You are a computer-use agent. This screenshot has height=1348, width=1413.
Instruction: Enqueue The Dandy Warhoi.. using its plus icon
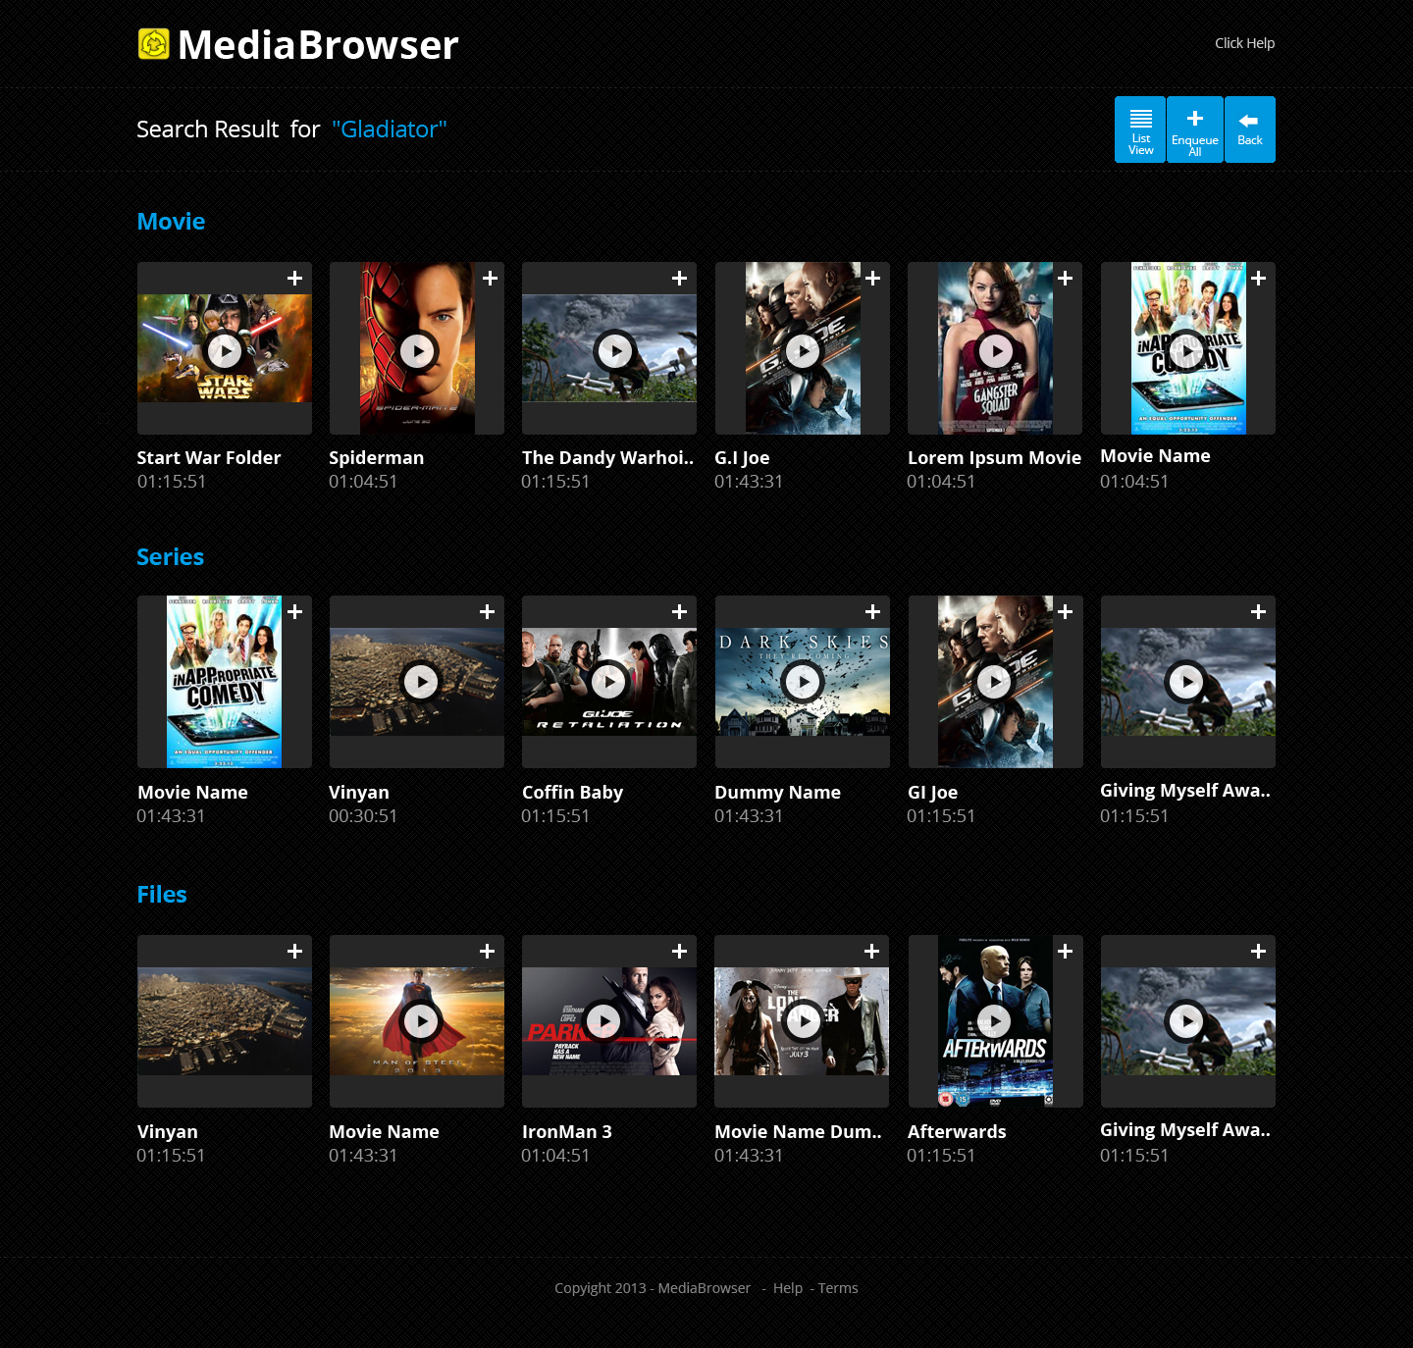[679, 279]
